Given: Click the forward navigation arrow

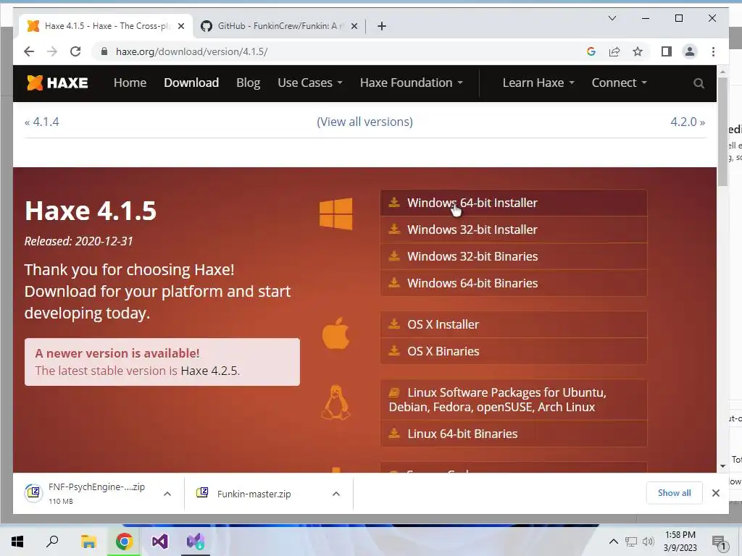Looking at the screenshot, I should [52, 51].
